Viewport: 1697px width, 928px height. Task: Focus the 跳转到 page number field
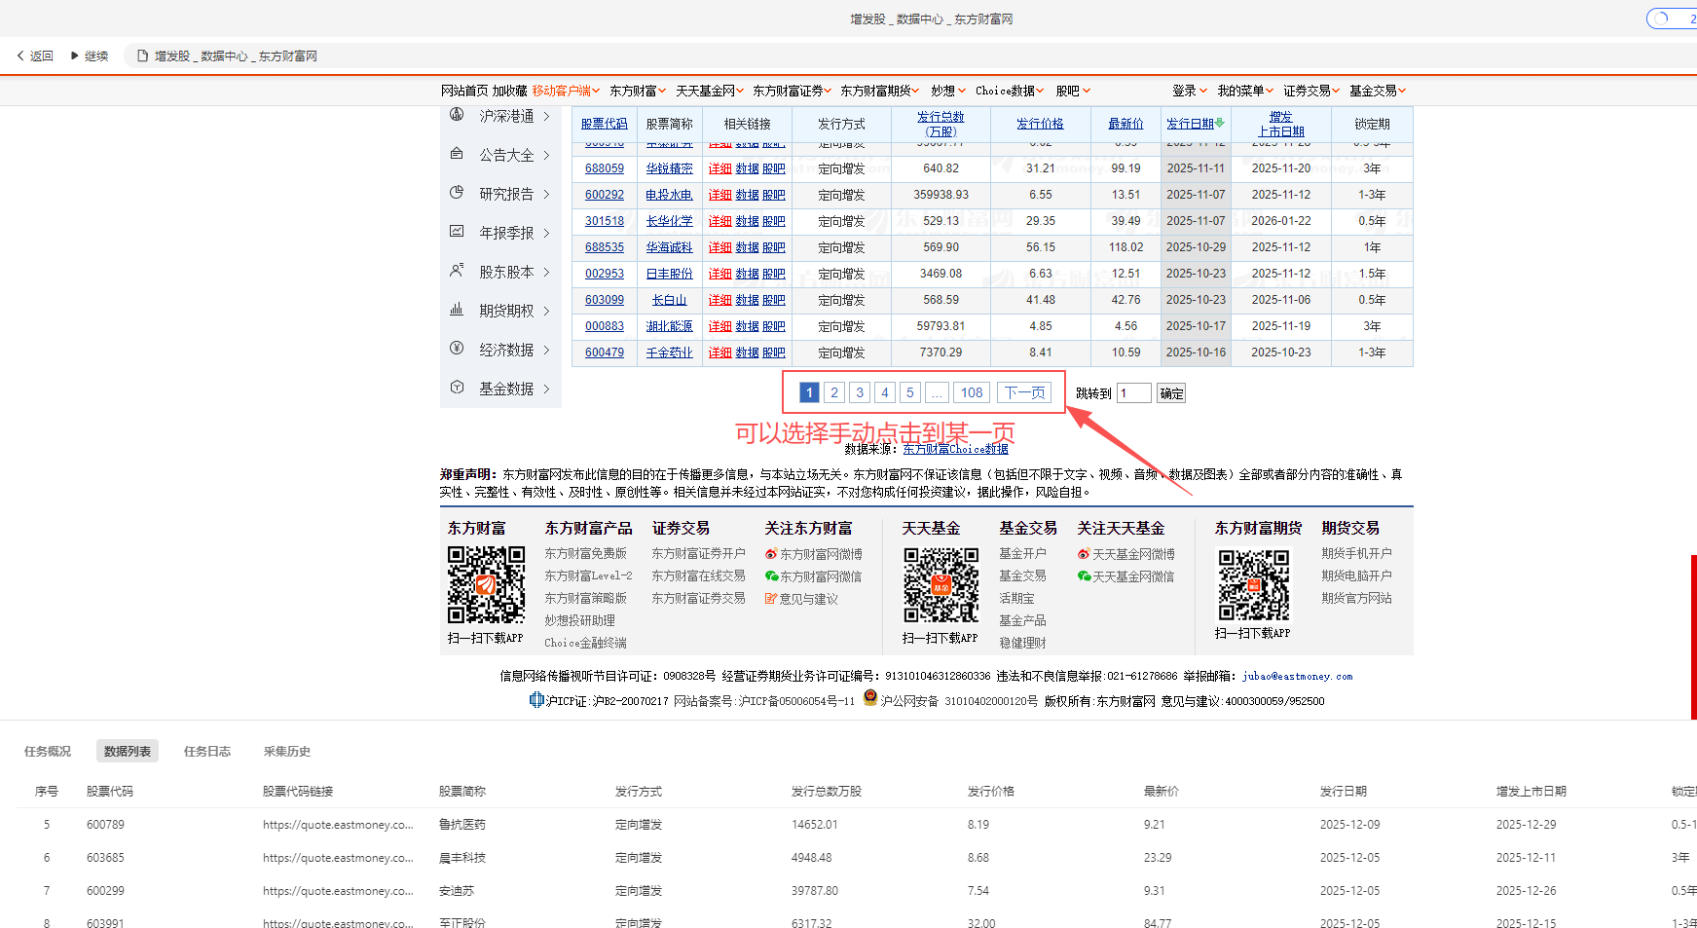coord(1134,393)
